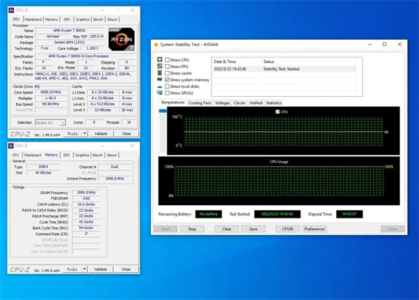419x300 pixels.
Task: Toggle the CPU checkbox above temperature graph
Action: tap(278, 112)
